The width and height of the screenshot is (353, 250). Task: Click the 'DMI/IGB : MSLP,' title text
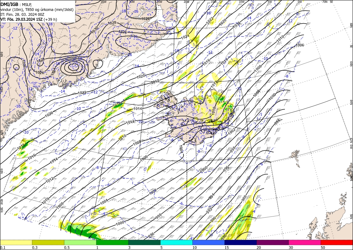(16, 4)
